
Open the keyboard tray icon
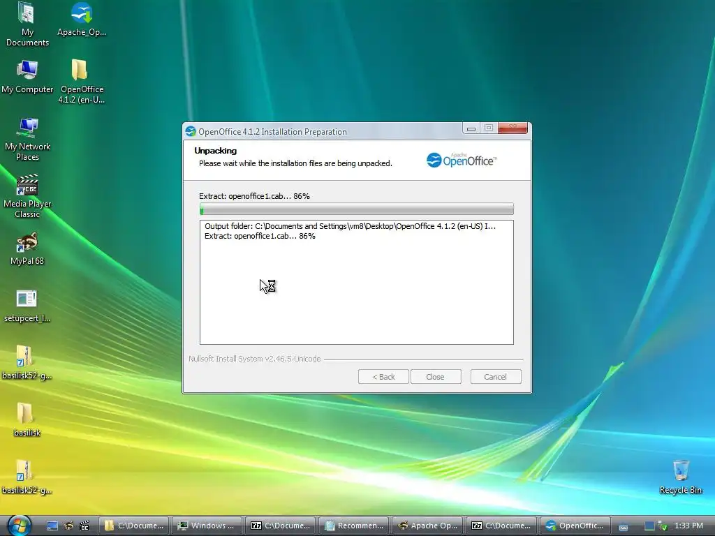[624, 526]
